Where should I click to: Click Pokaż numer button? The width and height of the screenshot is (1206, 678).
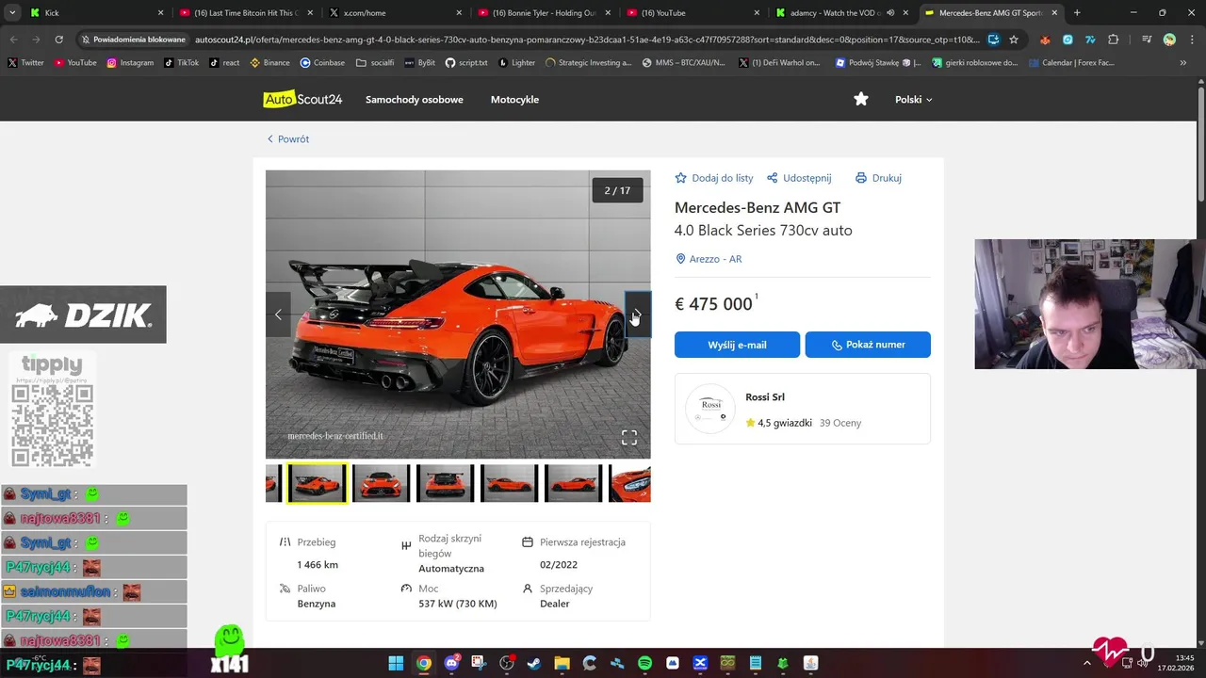[868, 345]
